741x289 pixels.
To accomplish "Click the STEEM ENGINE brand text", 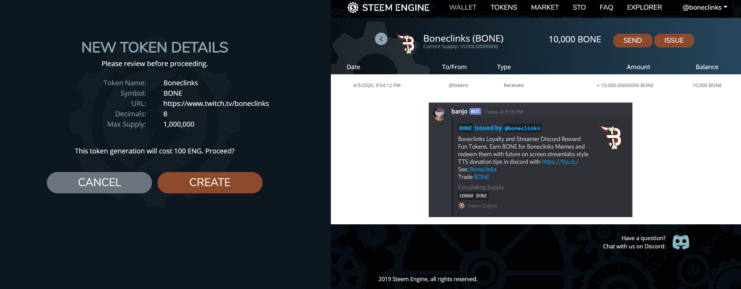I will coord(396,8).
